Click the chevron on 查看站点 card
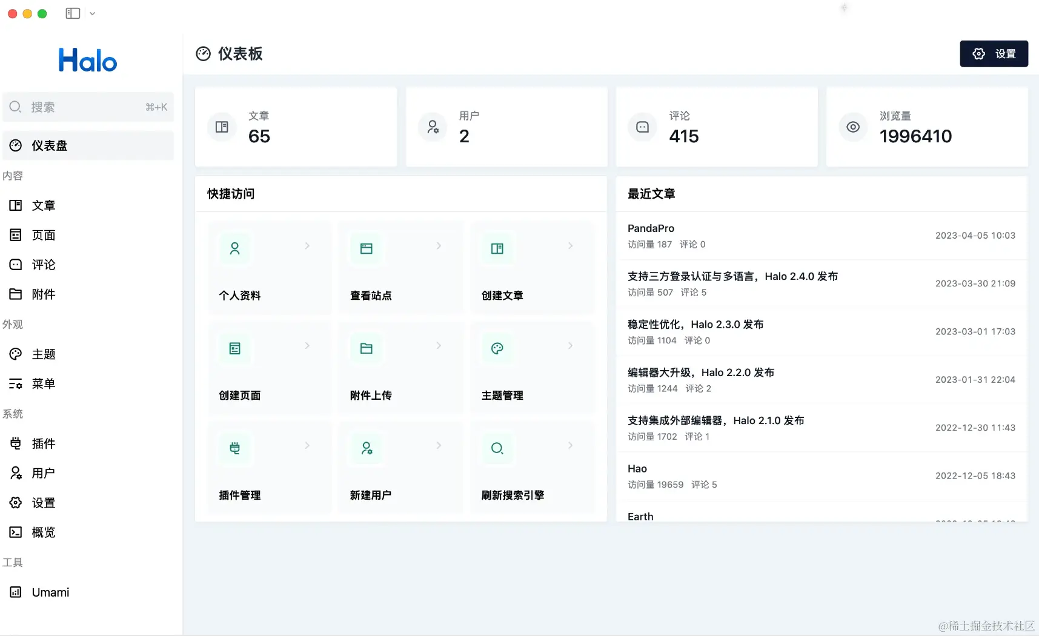 pos(439,246)
